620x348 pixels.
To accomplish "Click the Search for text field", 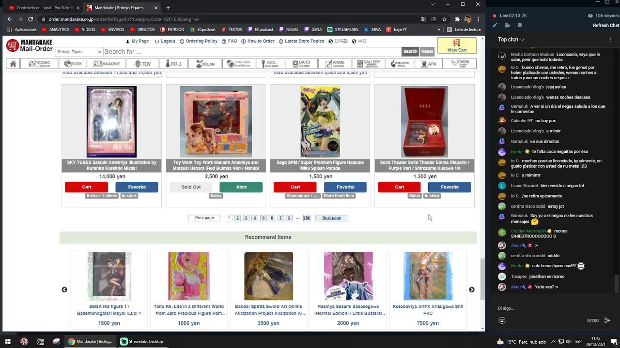I will (252, 52).
